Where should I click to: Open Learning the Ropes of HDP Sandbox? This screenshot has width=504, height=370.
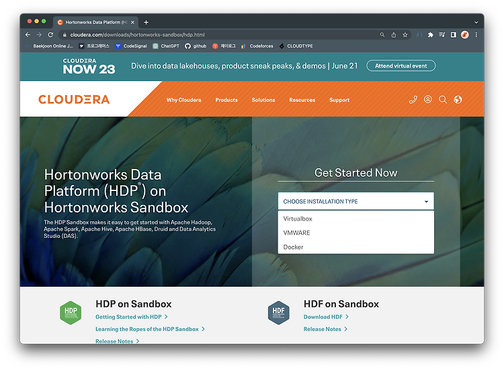point(150,329)
